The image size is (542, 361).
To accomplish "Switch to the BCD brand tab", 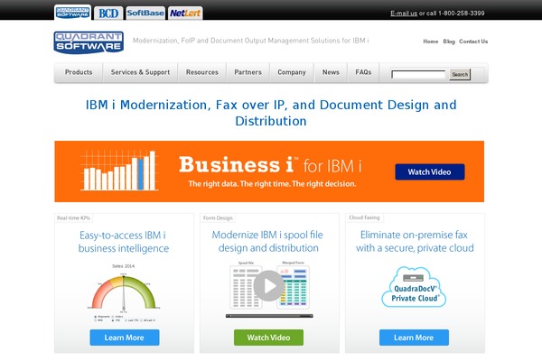I will click(x=108, y=14).
